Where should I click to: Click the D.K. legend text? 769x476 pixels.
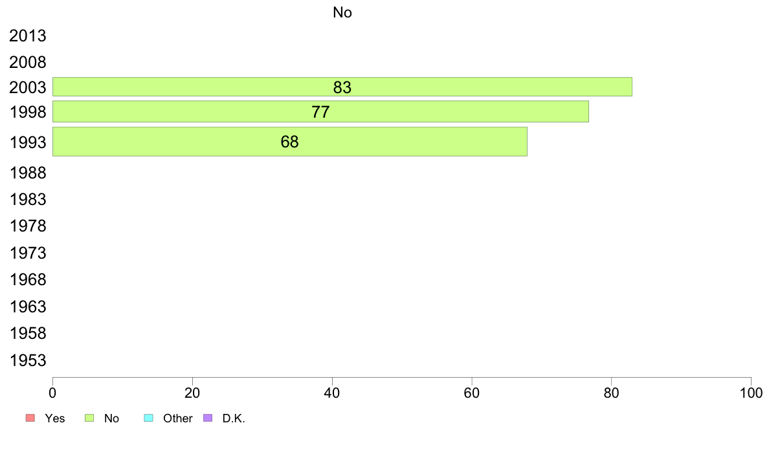234,418
